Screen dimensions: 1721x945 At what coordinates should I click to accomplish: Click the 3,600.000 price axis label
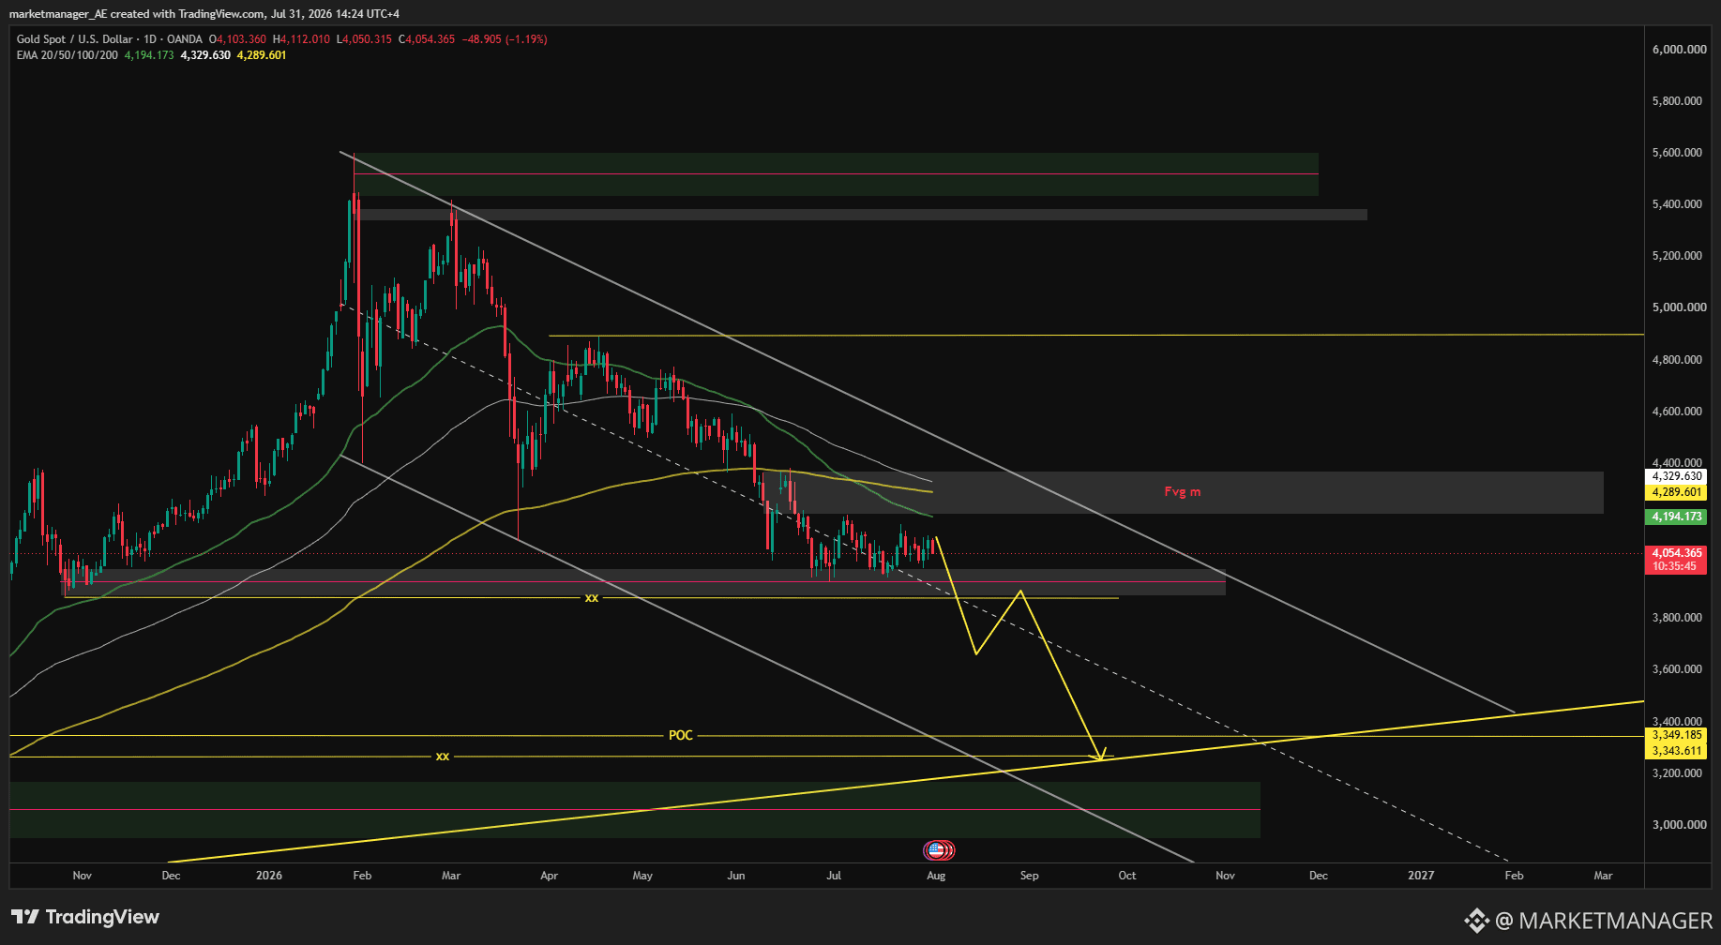point(1679,669)
